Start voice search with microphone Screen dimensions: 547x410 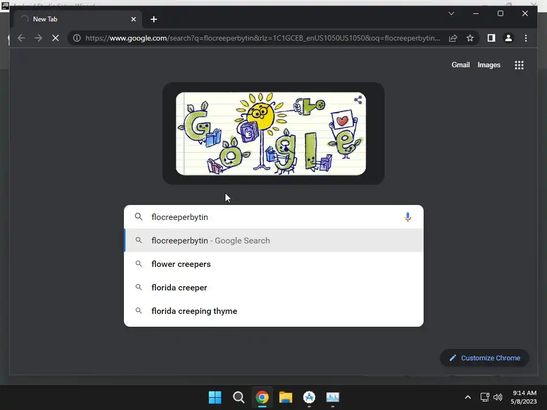[x=407, y=217]
